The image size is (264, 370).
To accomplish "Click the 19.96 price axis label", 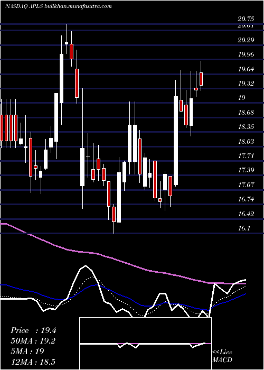I will pos(246,54).
